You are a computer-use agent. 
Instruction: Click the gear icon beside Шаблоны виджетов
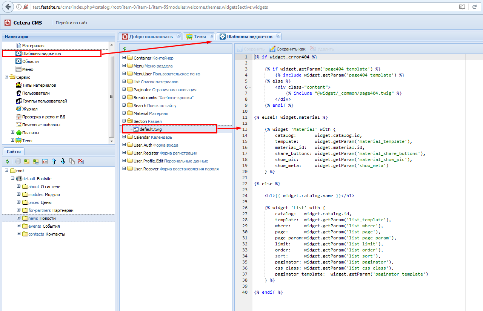coord(18,54)
